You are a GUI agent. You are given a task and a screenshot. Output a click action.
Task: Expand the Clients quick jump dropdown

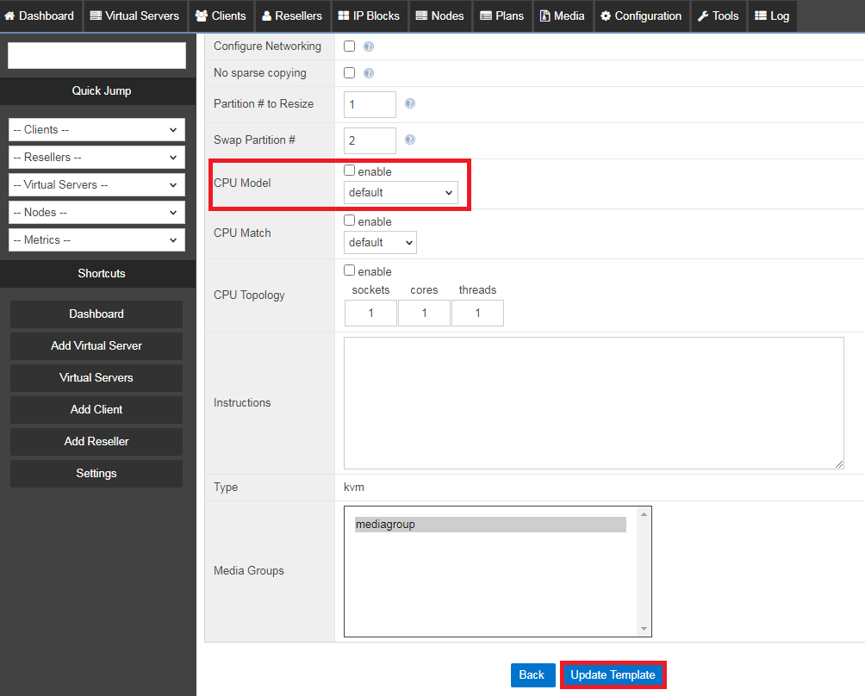tap(96, 129)
